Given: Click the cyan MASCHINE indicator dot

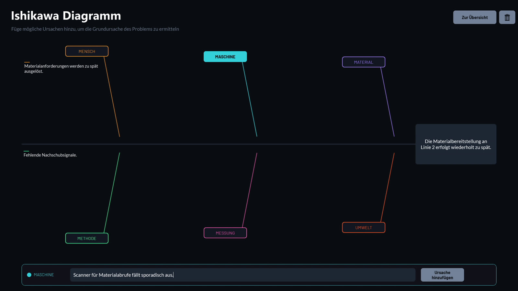Looking at the screenshot, I should click(29, 275).
